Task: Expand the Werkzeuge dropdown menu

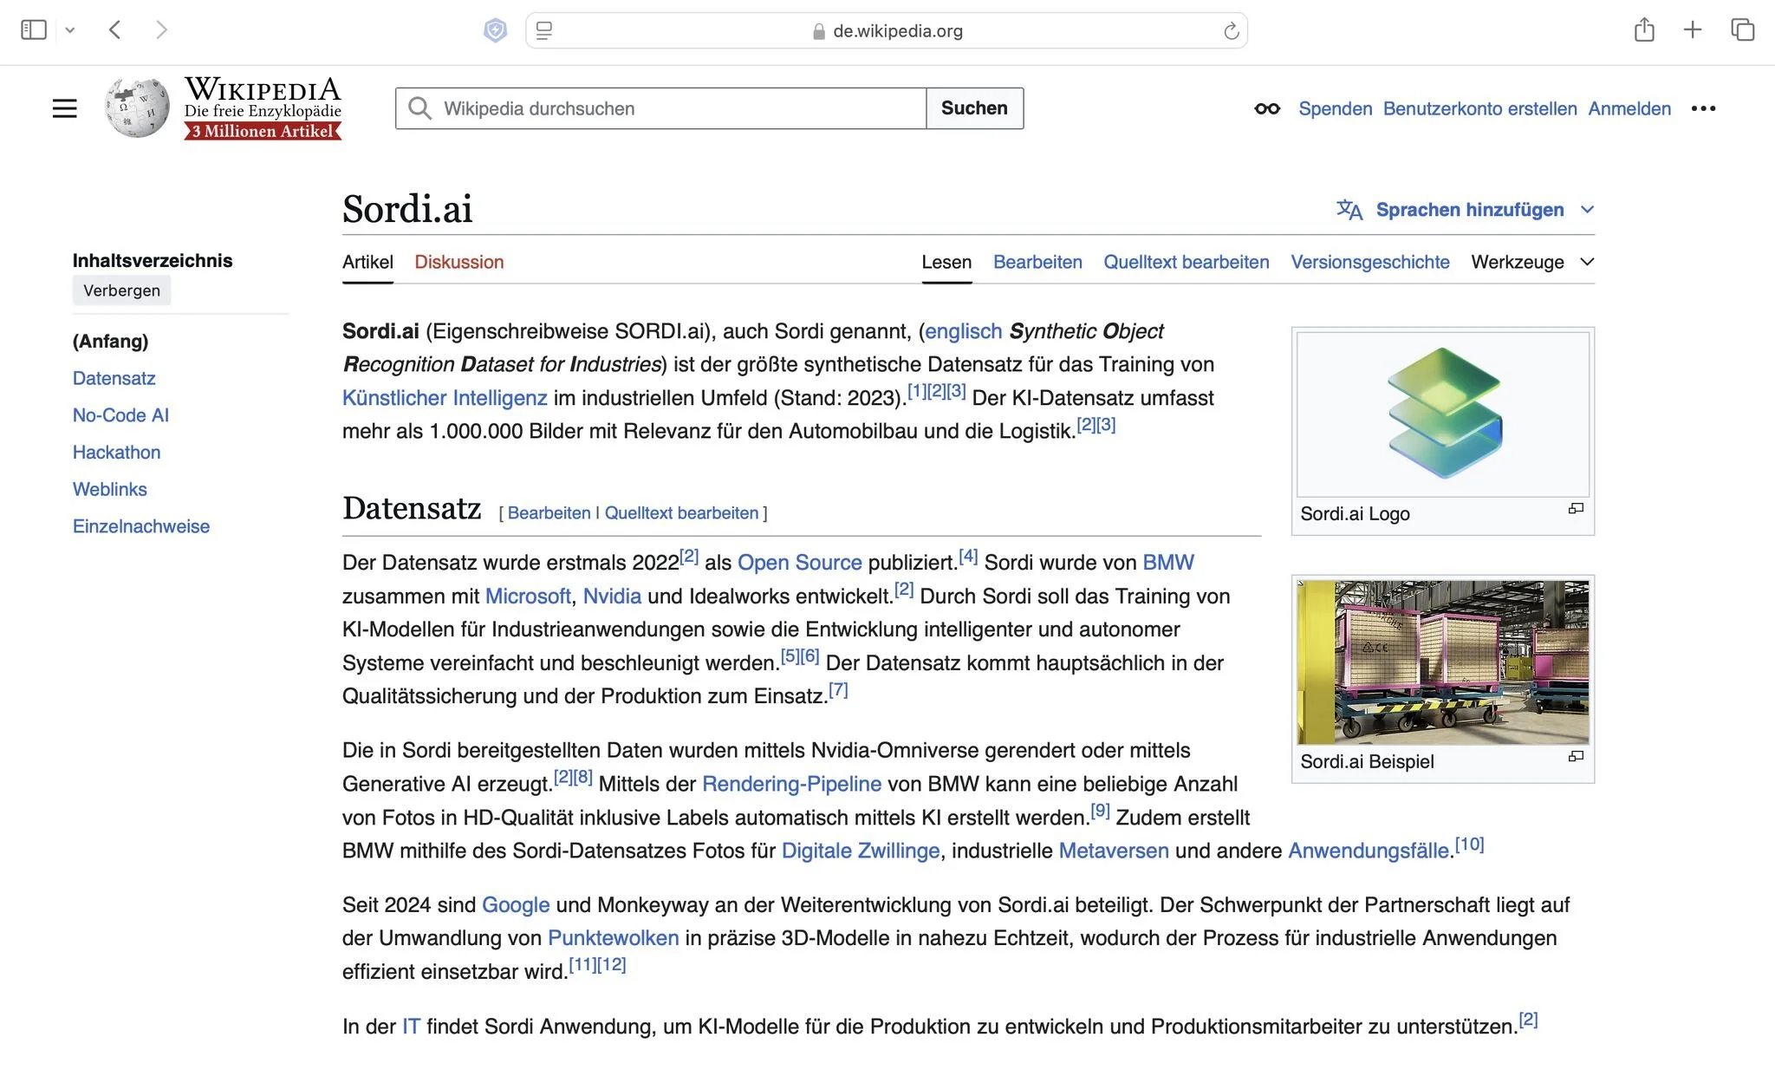Action: click(1531, 262)
